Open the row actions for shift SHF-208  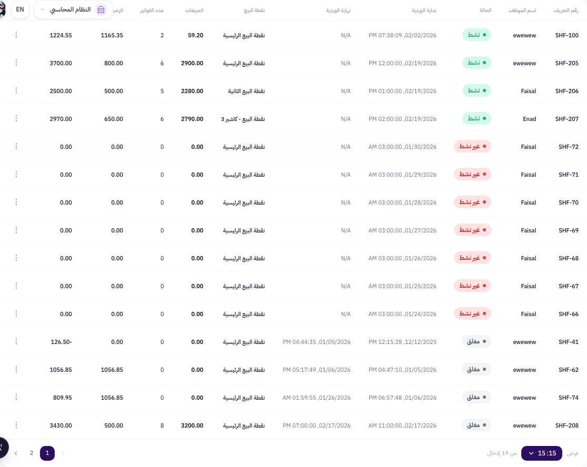16,425
